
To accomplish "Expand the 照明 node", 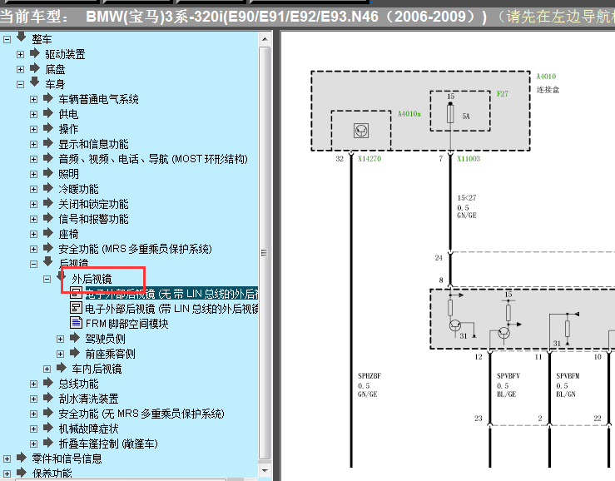I will pyautogui.click(x=34, y=174).
